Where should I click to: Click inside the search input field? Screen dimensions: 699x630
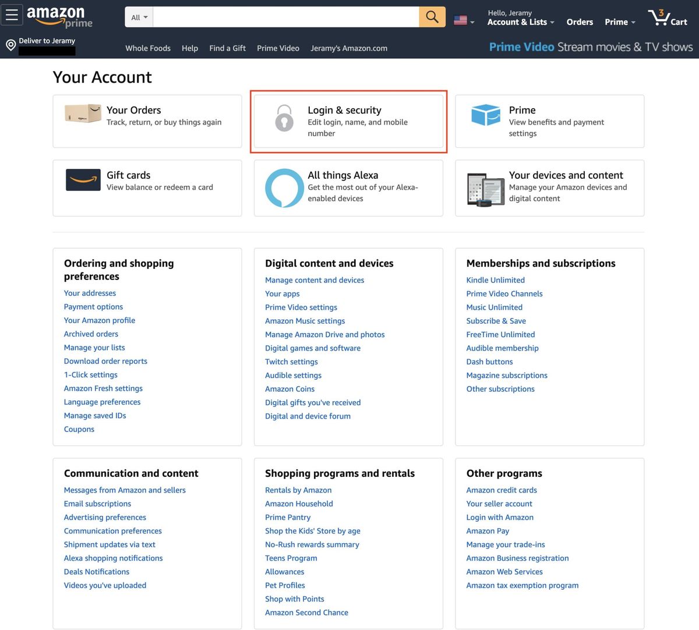[x=285, y=17]
